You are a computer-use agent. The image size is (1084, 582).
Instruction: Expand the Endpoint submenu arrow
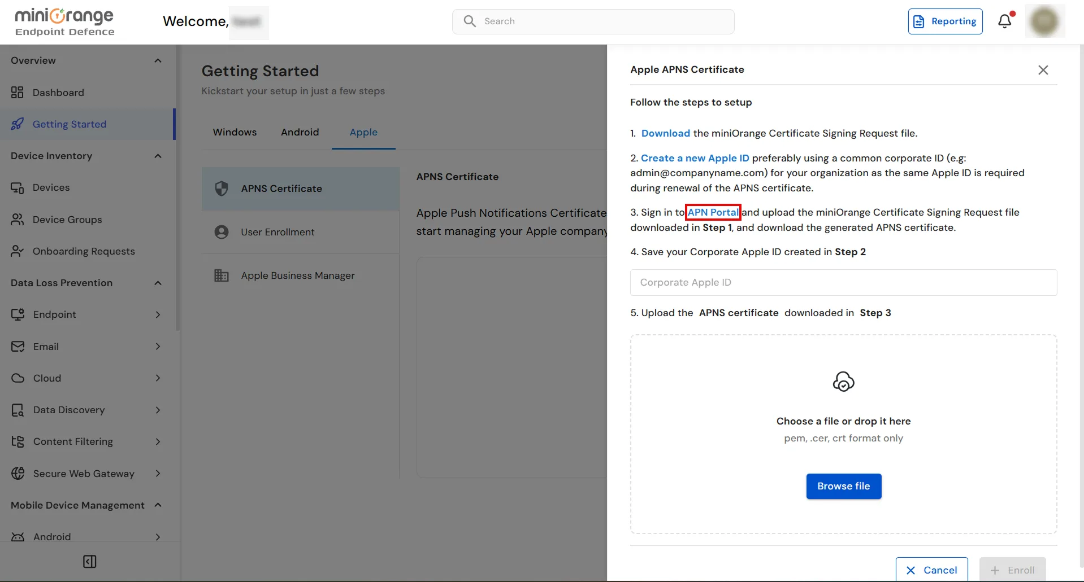[x=158, y=314]
